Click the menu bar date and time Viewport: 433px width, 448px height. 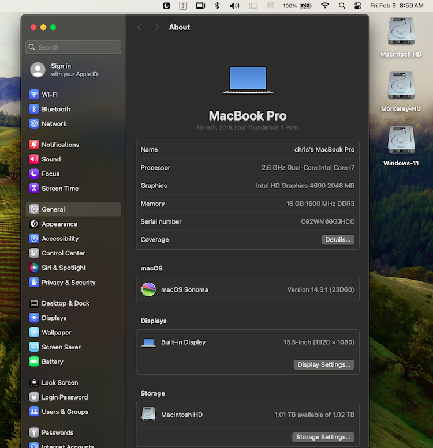(397, 6)
